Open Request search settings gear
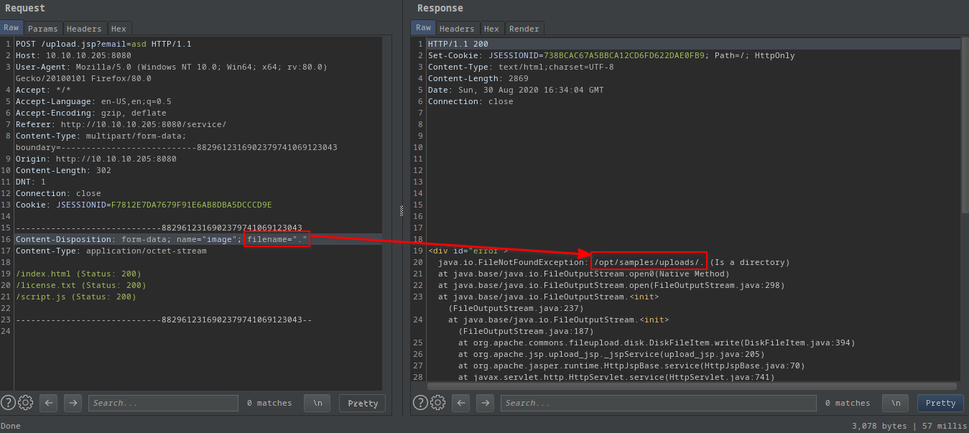 pyautogui.click(x=25, y=403)
